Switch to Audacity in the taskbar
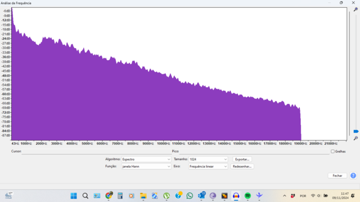This screenshot has width=360, height=202. pos(236,196)
